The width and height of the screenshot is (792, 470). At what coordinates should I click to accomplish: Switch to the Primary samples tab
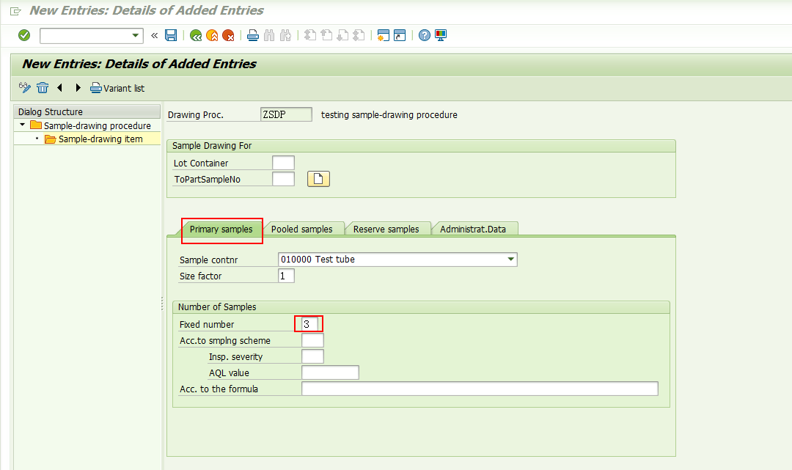click(x=221, y=230)
